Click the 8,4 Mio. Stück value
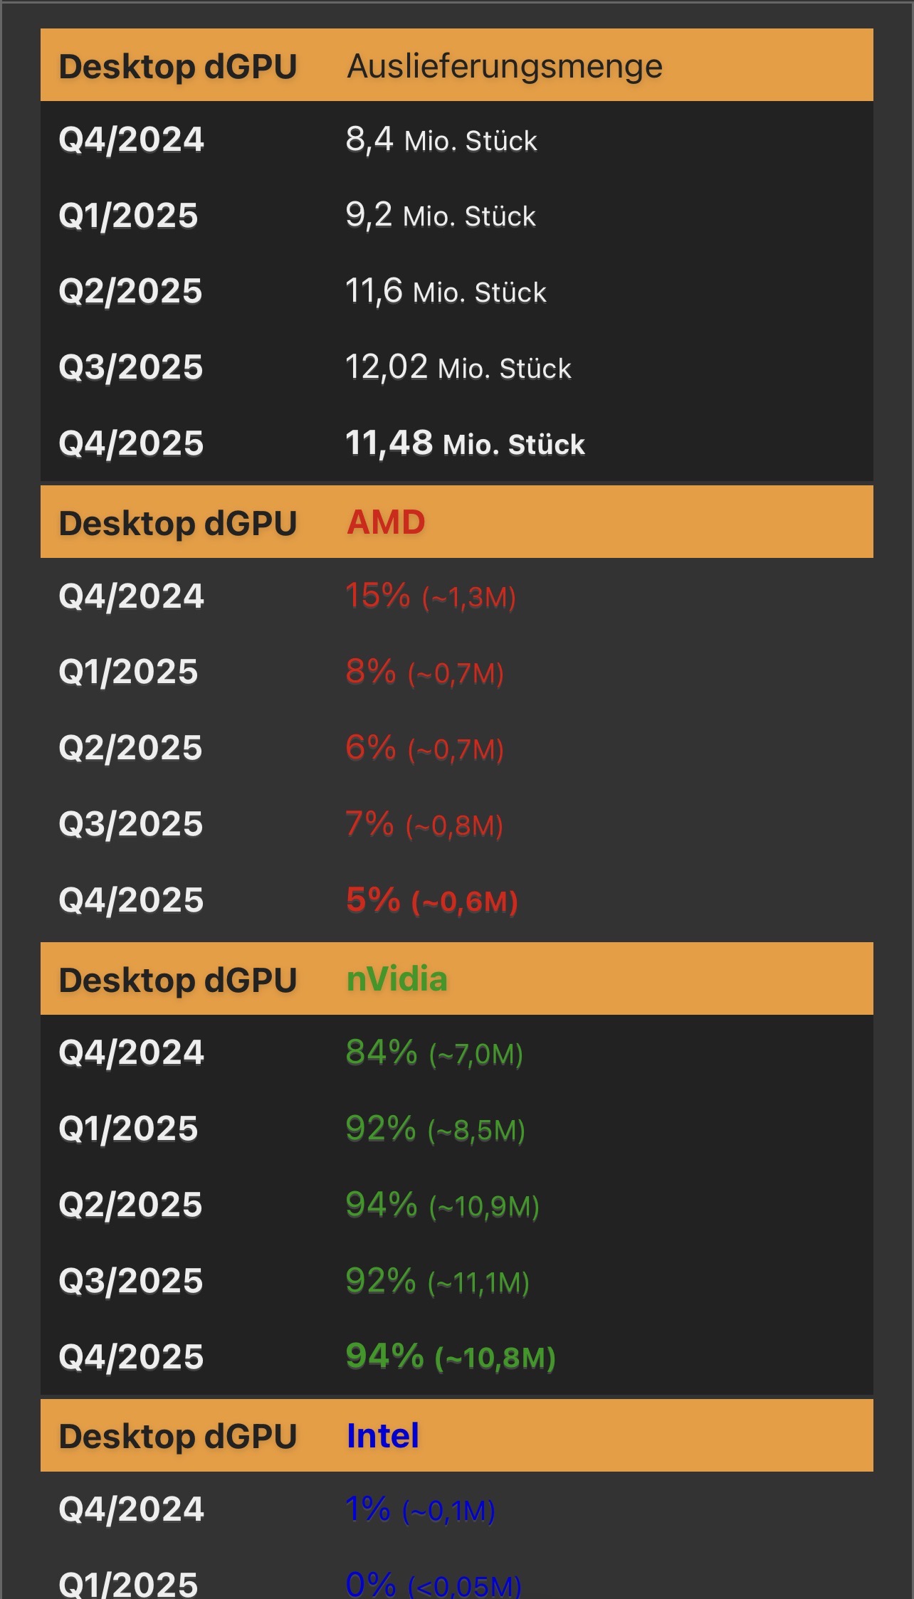Screen dimensions: 914x1599 coord(441,140)
